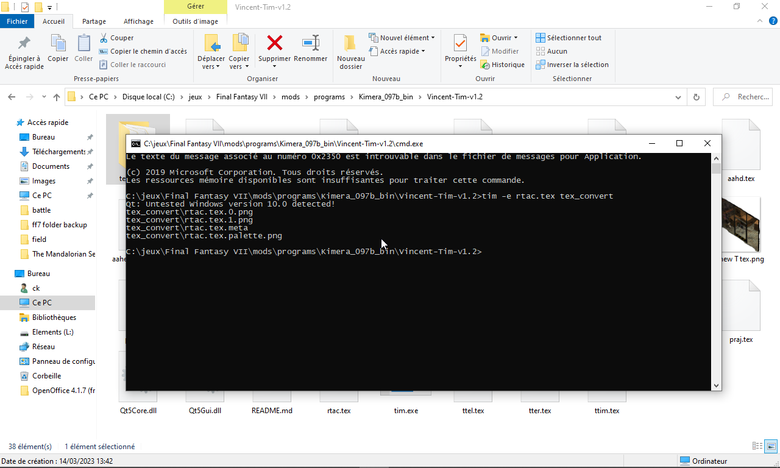Go back with the left arrow
This screenshot has width=780, height=468.
11,97
